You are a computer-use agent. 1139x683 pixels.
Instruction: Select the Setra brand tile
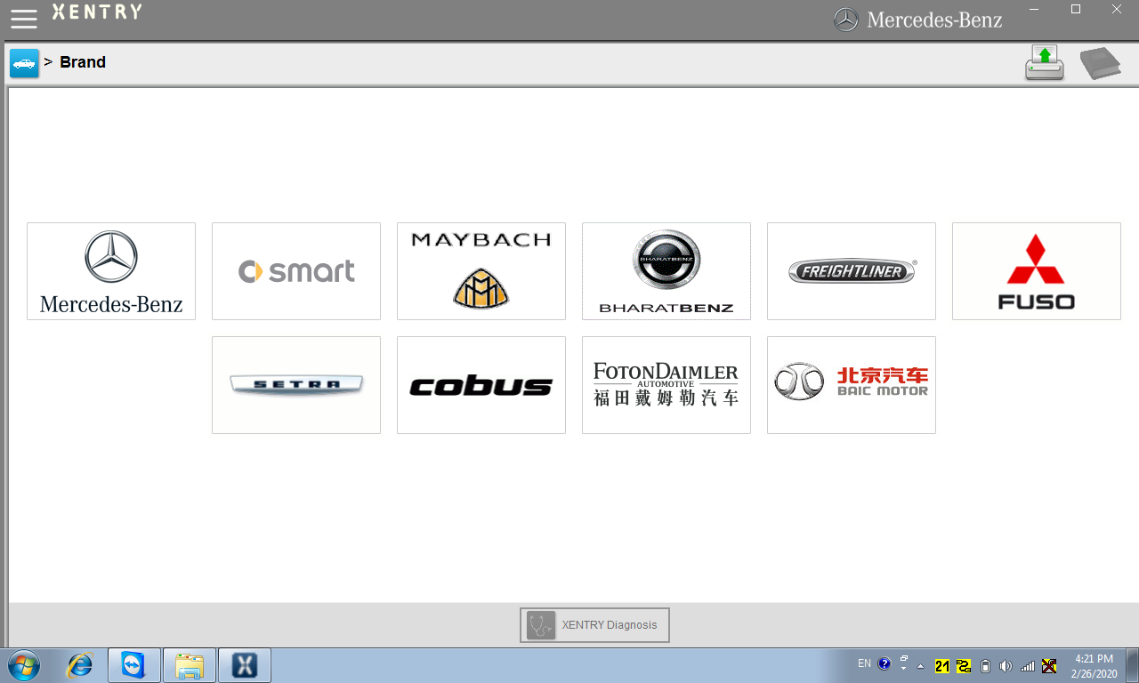pos(296,385)
